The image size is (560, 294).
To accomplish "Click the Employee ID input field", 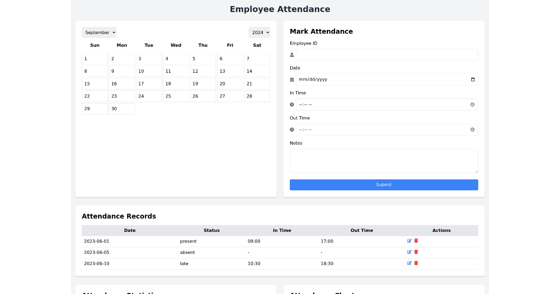I will click(x=386, y=55).
